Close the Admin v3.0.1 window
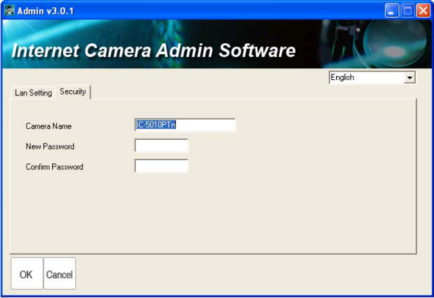Image resolution: width=434 pixels, height=298 pixels. (423, 11)
